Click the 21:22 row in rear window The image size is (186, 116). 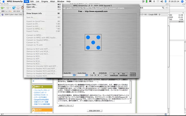[176, 17]
